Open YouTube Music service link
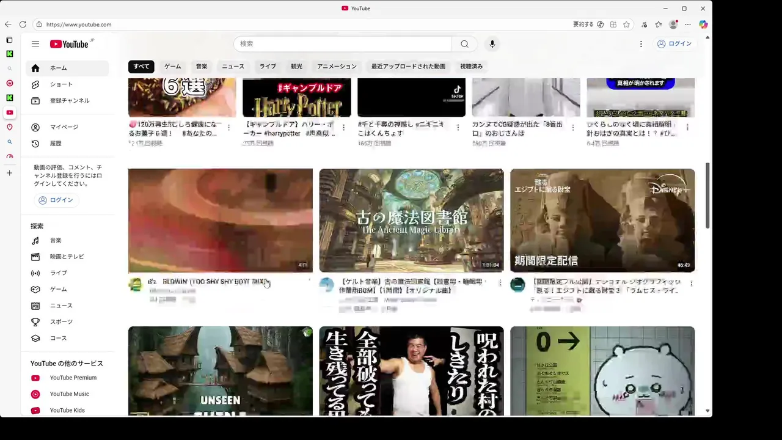 (67, 394)
